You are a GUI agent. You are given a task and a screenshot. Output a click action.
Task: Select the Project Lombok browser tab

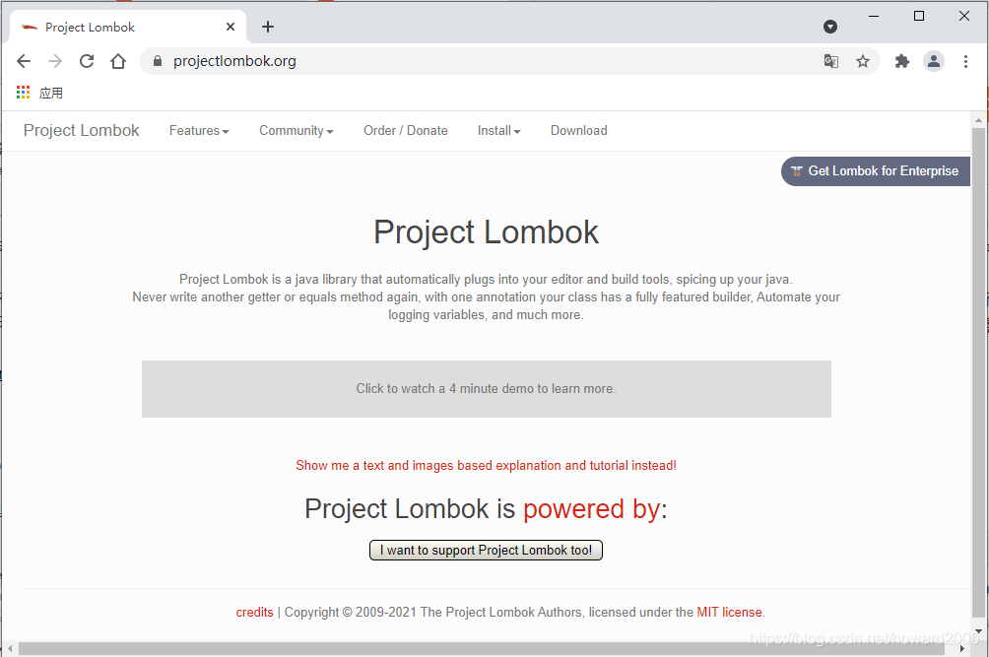click(x=128, y=27)
